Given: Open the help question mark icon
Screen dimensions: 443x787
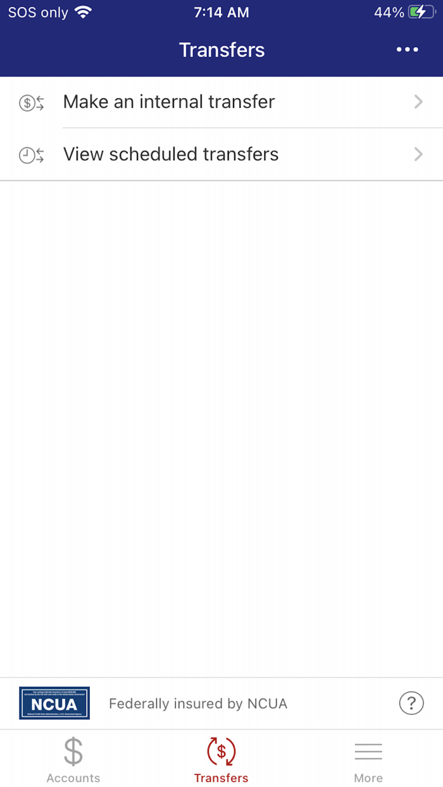Looking at the screenshot, I should [x=411, y=703].
